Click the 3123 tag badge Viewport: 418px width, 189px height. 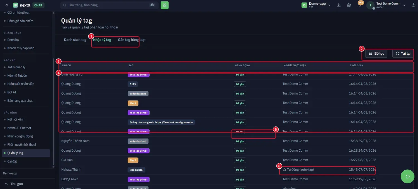click(133, 84)
